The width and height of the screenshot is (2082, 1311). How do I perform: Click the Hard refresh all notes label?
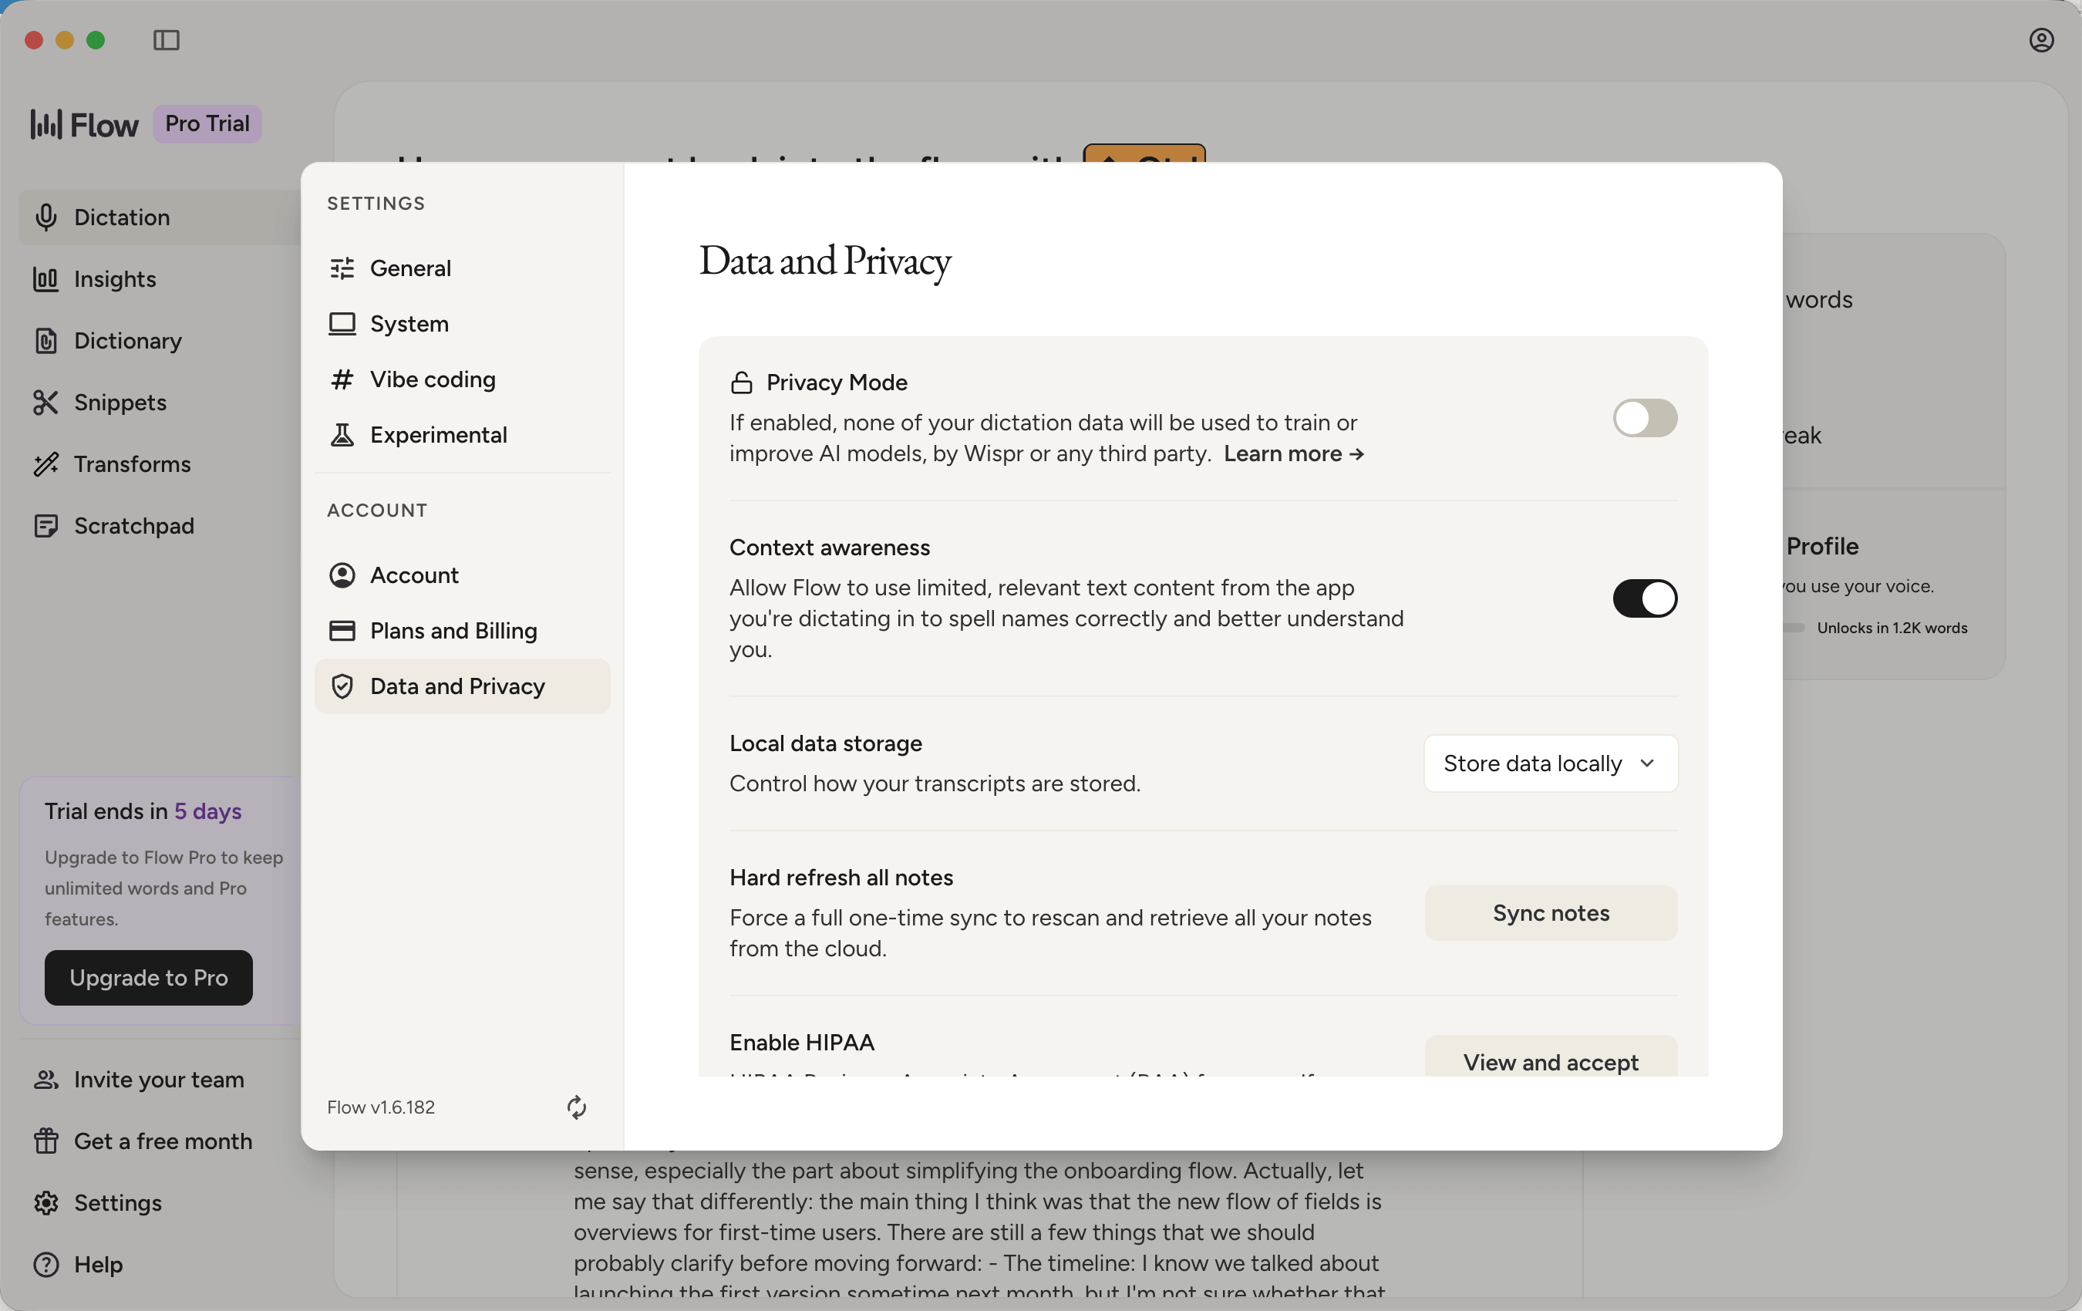pyautogui.click(x=841, y=878)
